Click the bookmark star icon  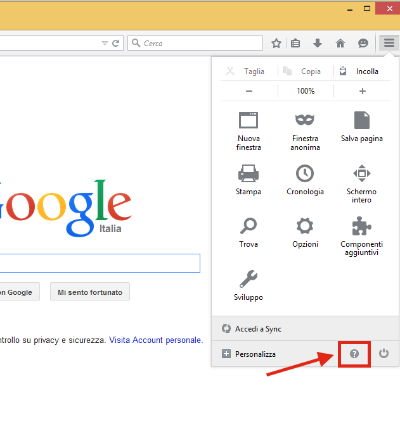click(276, 43)
